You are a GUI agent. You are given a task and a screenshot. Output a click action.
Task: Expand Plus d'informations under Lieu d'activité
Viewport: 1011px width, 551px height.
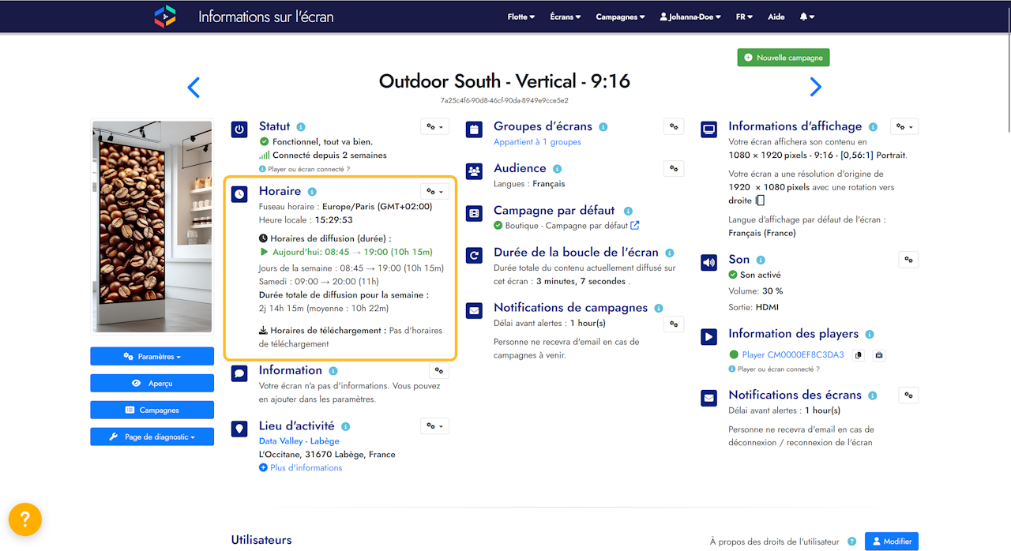point(301,468)
